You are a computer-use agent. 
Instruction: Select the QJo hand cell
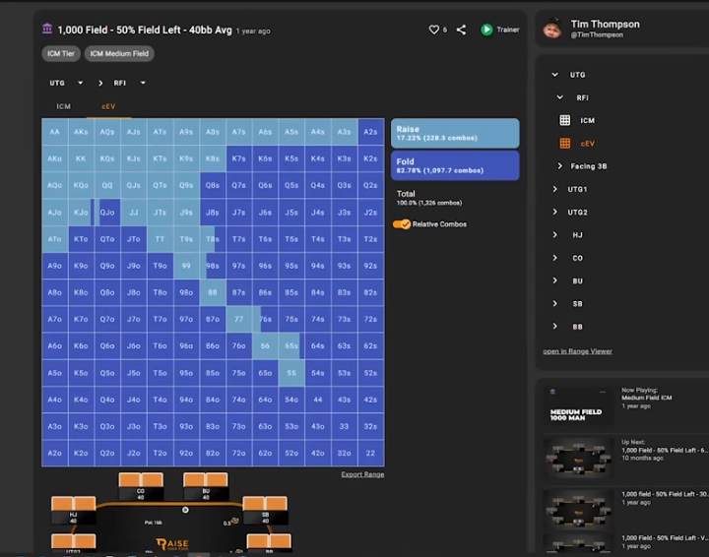(x=107, y=212)
